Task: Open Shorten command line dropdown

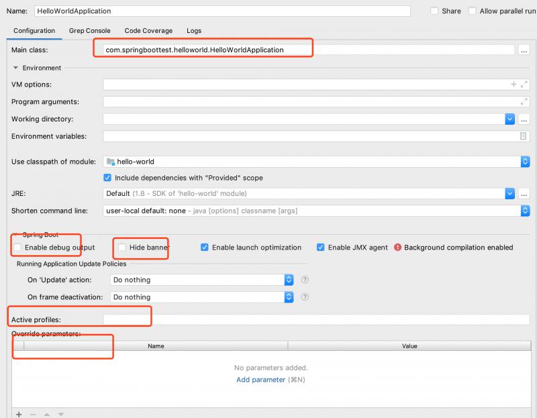Action: (x=525, y=211)
